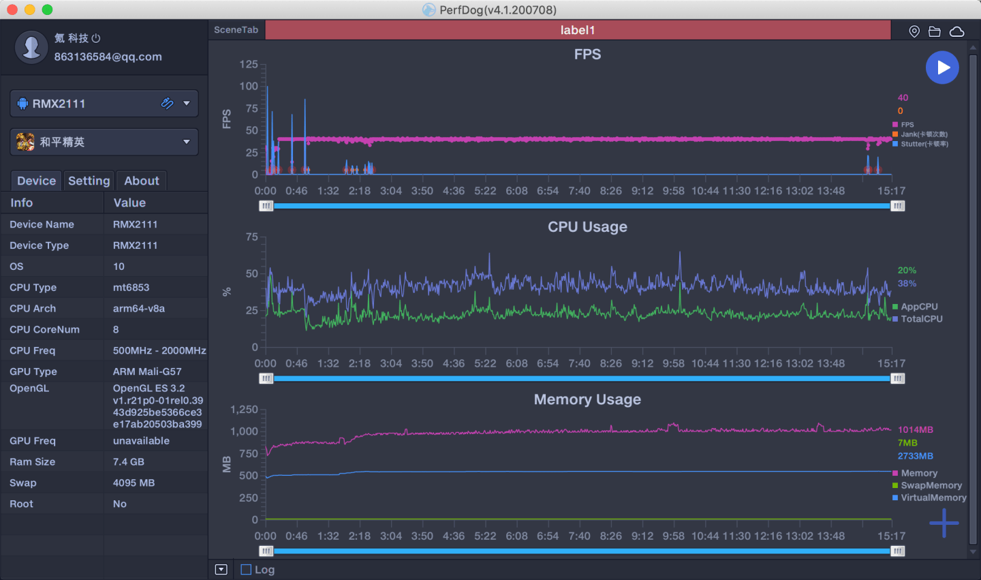981x580 pixels.
Task: Click the USB link icon beside RMX2111
Action: pos(167,104)
